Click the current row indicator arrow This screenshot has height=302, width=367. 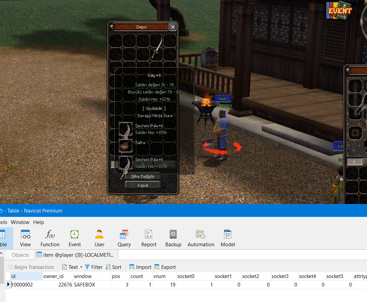click(8, 284)
